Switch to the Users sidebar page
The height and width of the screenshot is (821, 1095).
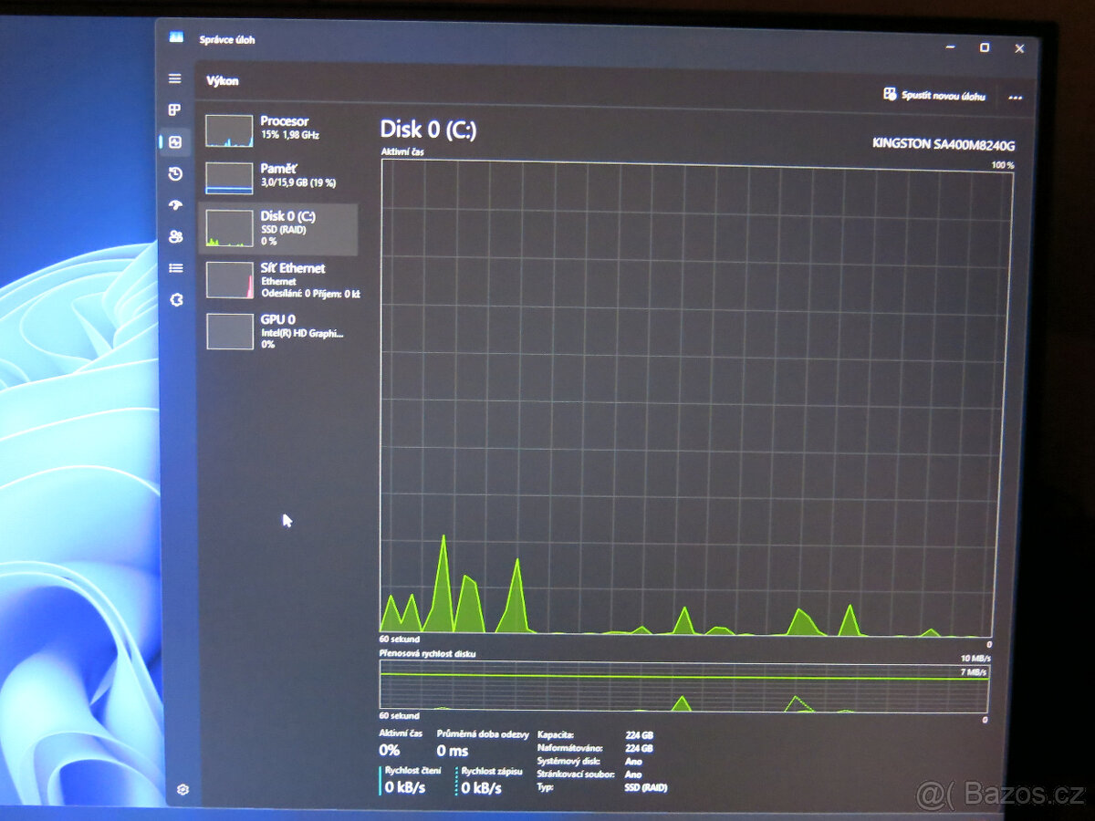(x=175, y=237)
